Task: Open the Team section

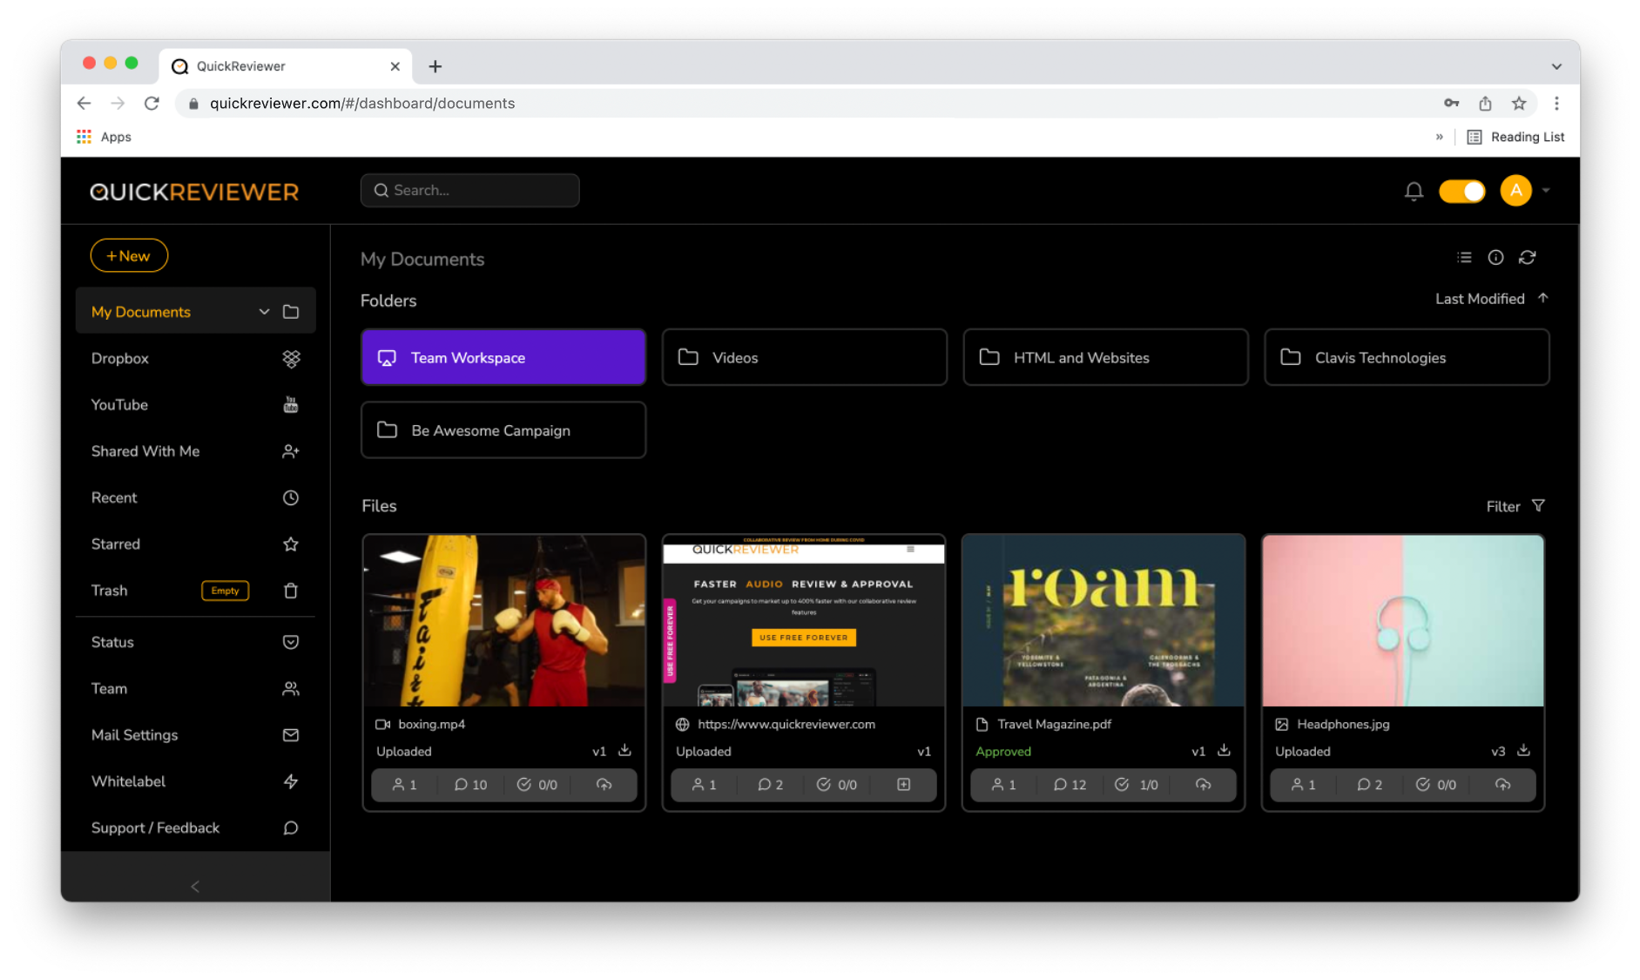Action: pyautogui.click(x=195, y=688)
